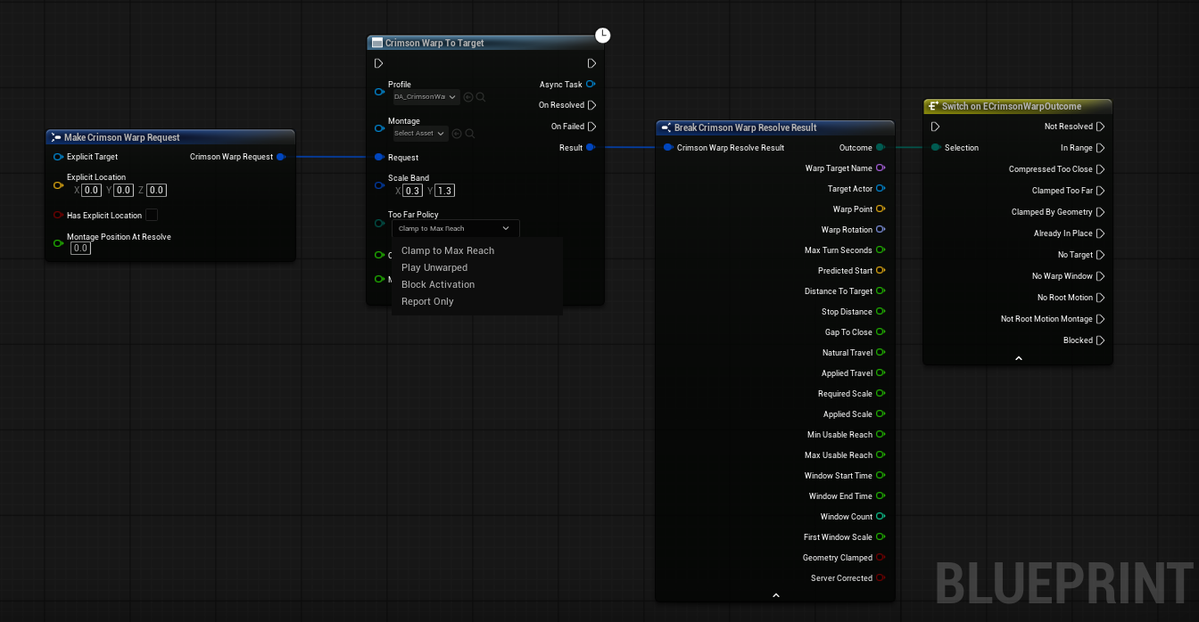Browse to Montage asset in Content Browser

(x=469, y=134)
